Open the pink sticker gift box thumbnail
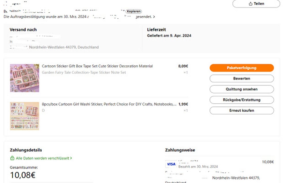This screenshot has width=293, height=183. (x=25, y=78)
